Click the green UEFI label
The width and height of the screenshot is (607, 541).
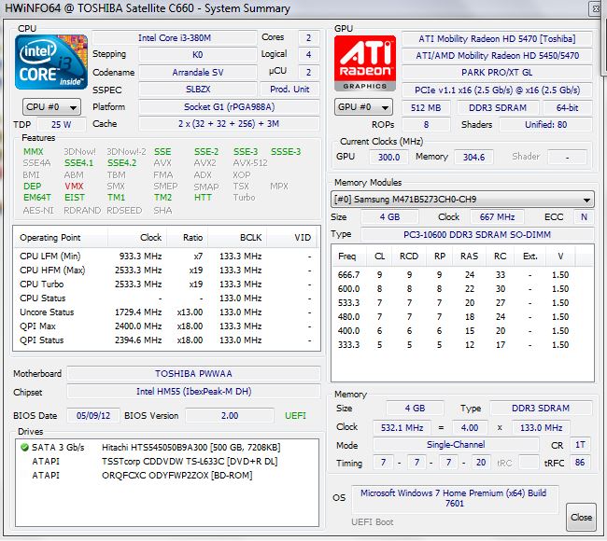coord(295,416)
